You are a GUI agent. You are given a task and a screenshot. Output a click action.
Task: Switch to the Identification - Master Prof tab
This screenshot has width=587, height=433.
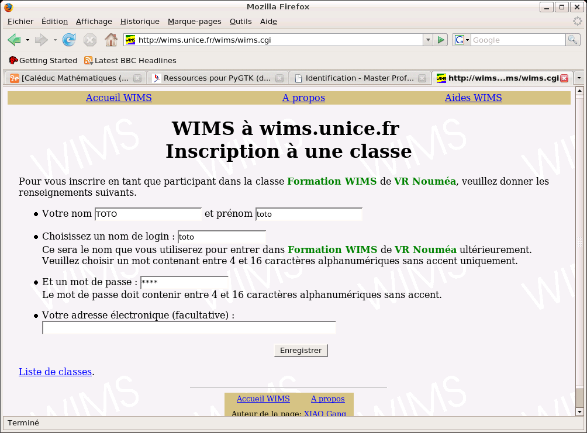point(360,78)
